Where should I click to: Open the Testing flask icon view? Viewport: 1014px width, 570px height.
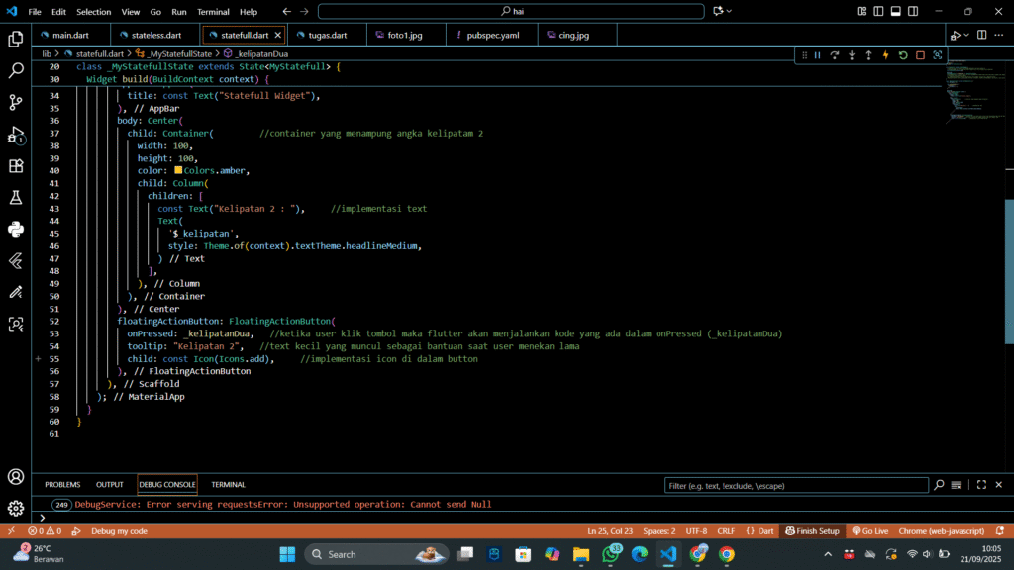click(x=16, y=198)
